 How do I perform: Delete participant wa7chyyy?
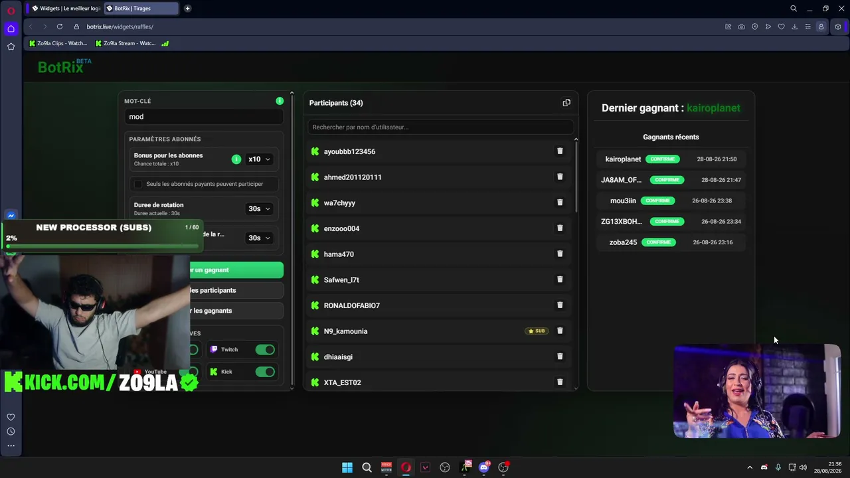point(560,202)
